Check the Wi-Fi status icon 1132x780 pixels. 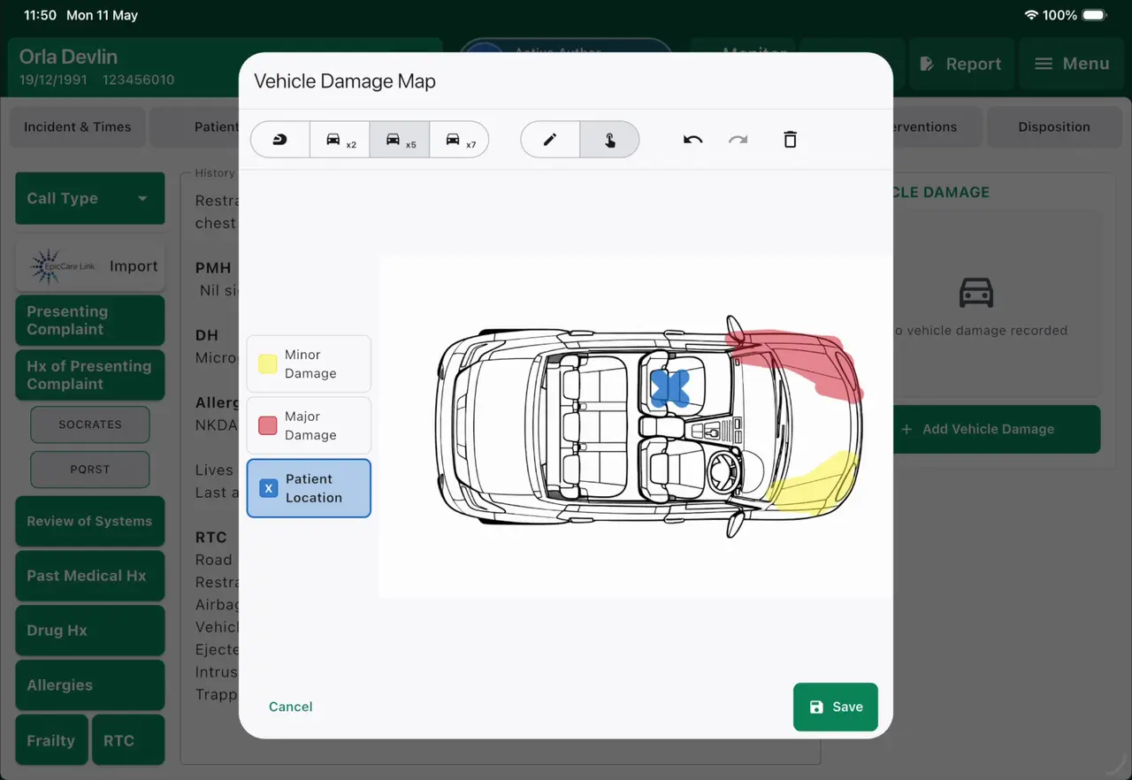coord(1031,15)
